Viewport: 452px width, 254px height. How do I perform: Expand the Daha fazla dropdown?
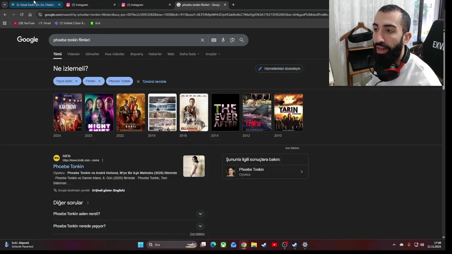point(189,54)
